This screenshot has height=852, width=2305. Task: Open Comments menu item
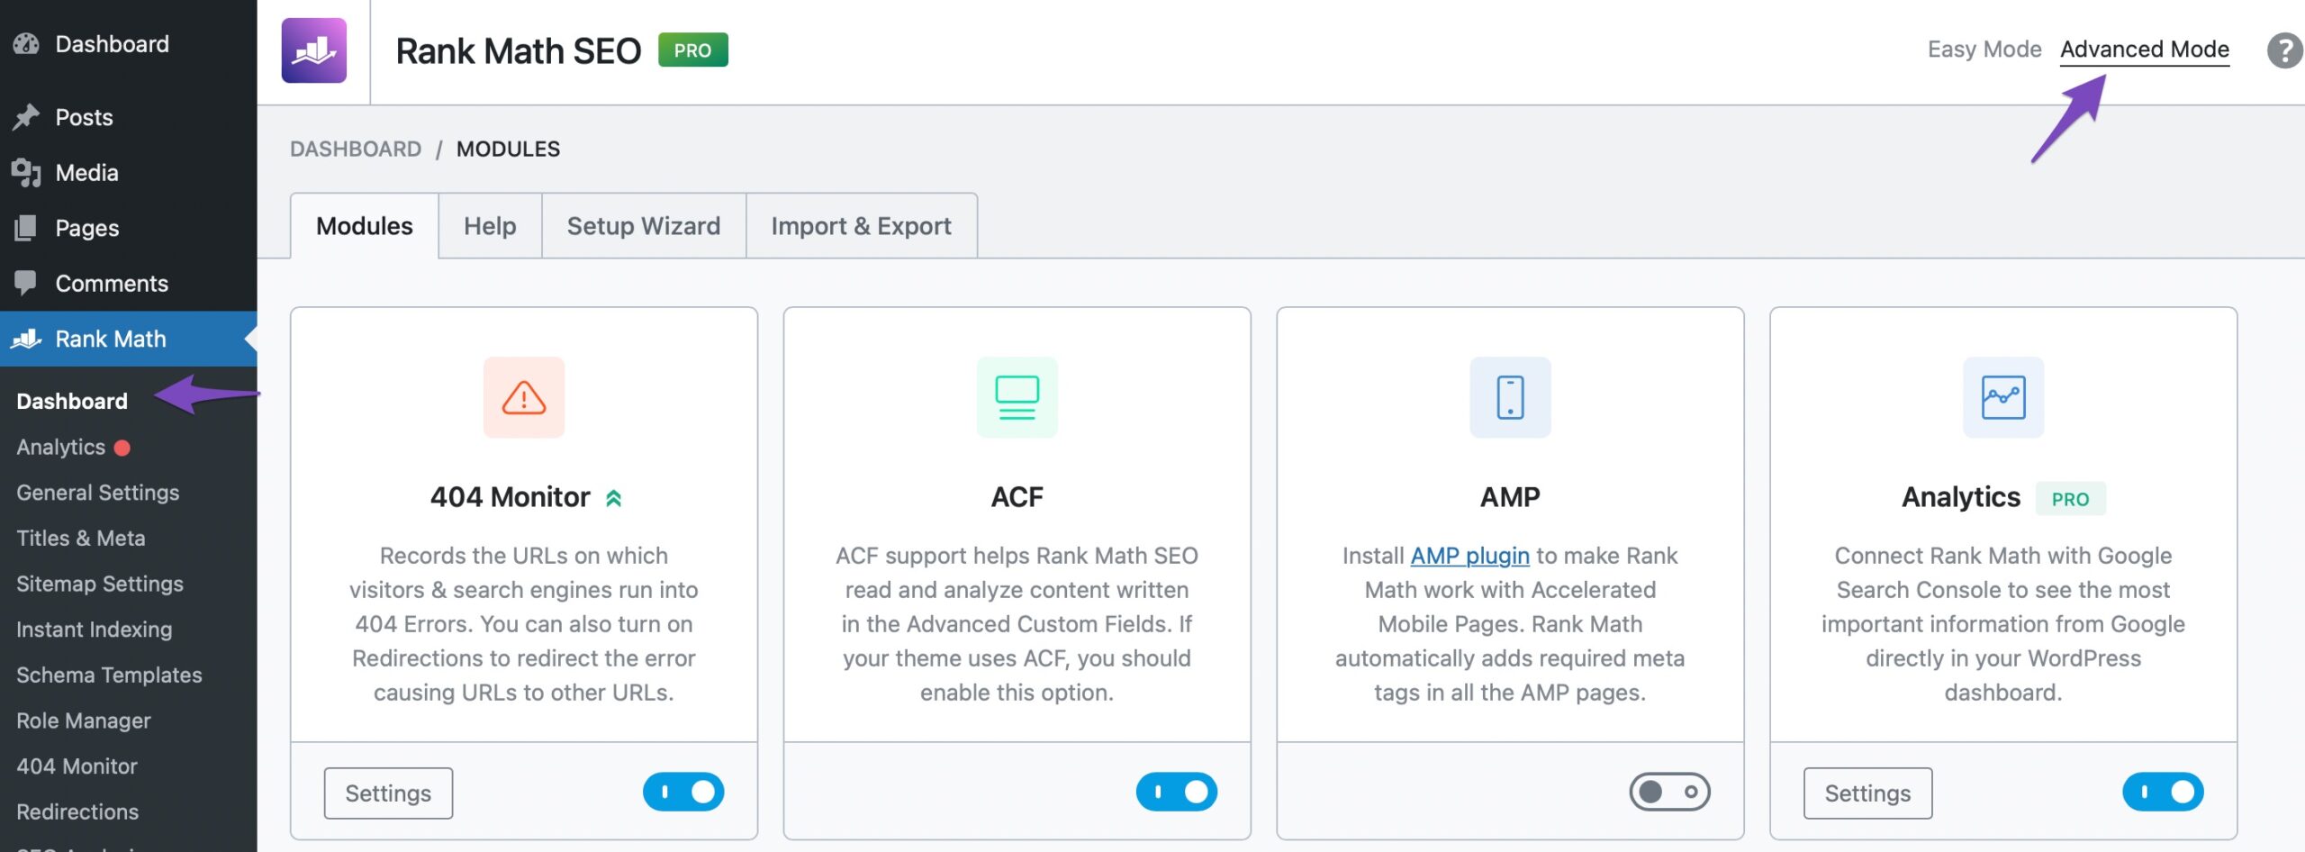coord(129,283)
